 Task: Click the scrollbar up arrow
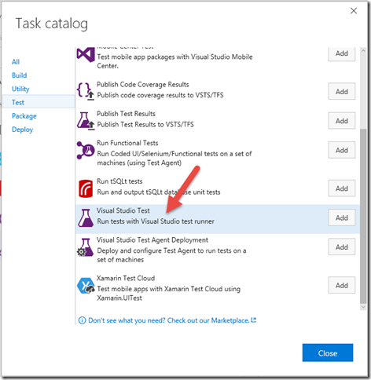[x=363, y=51]
